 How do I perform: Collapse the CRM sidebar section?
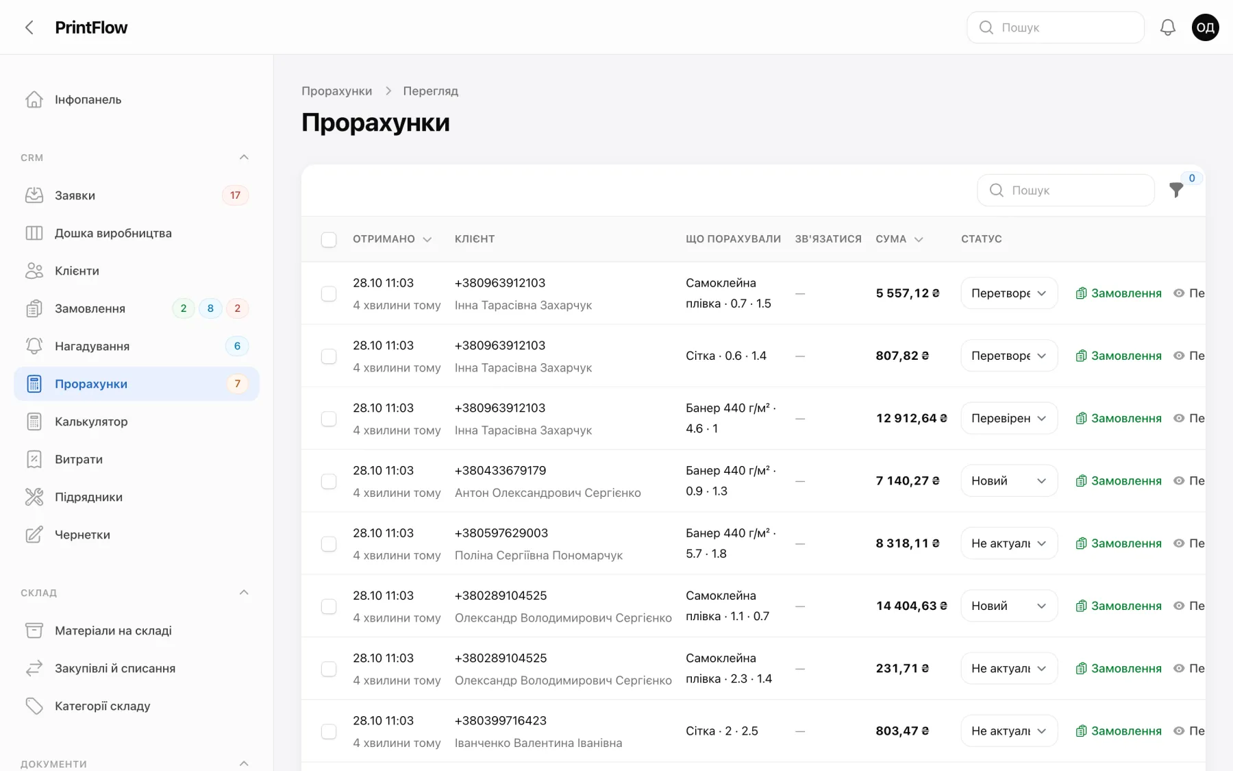[244, 158]
